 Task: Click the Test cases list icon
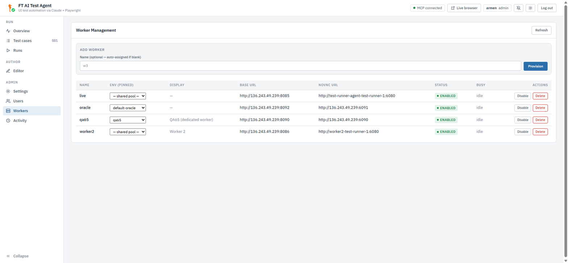(x=8, y=41)
